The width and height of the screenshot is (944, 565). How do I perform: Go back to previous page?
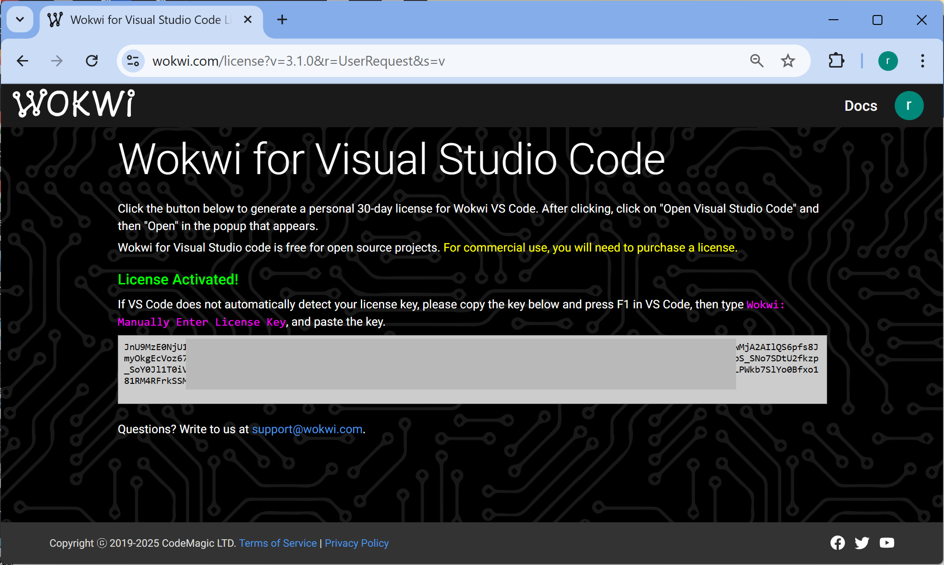click(23, 61)
